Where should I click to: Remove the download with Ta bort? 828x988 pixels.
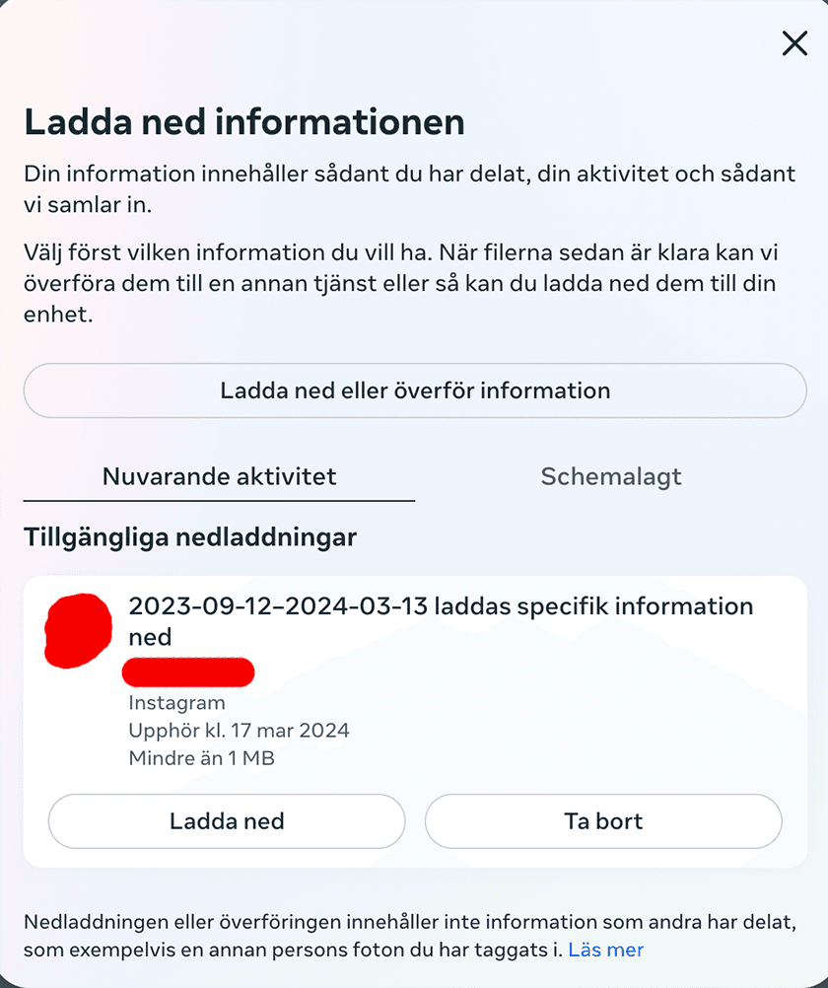[603, 821]
